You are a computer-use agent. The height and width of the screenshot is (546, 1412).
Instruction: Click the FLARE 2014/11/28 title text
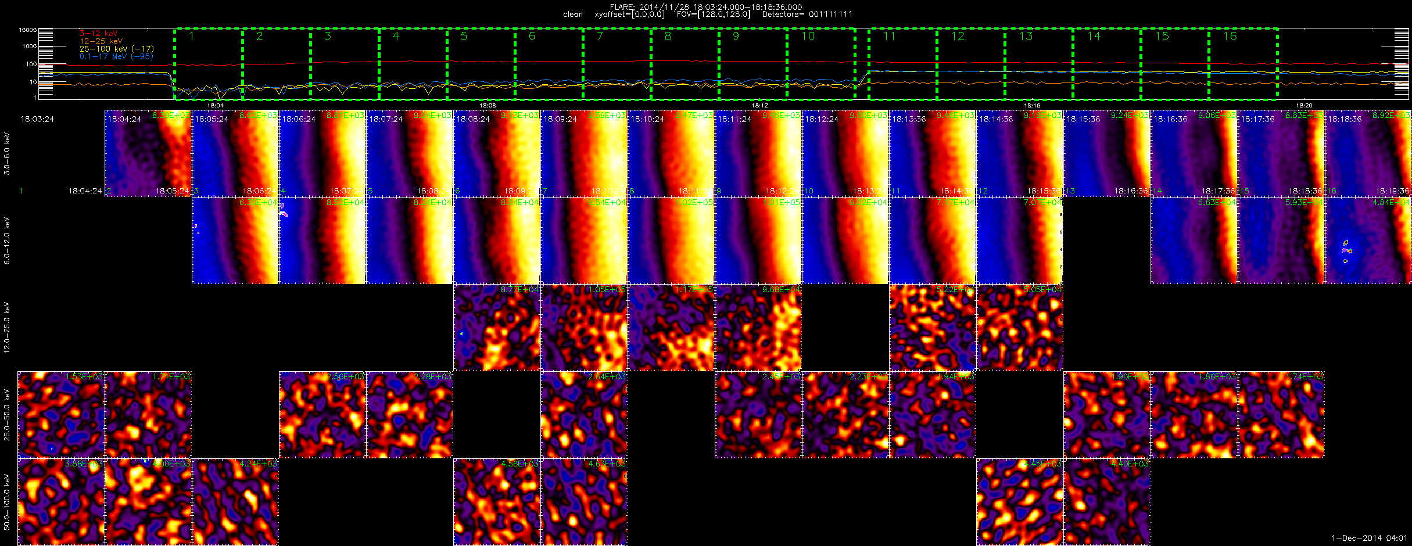pyautogui.click(x=706, y=7)
